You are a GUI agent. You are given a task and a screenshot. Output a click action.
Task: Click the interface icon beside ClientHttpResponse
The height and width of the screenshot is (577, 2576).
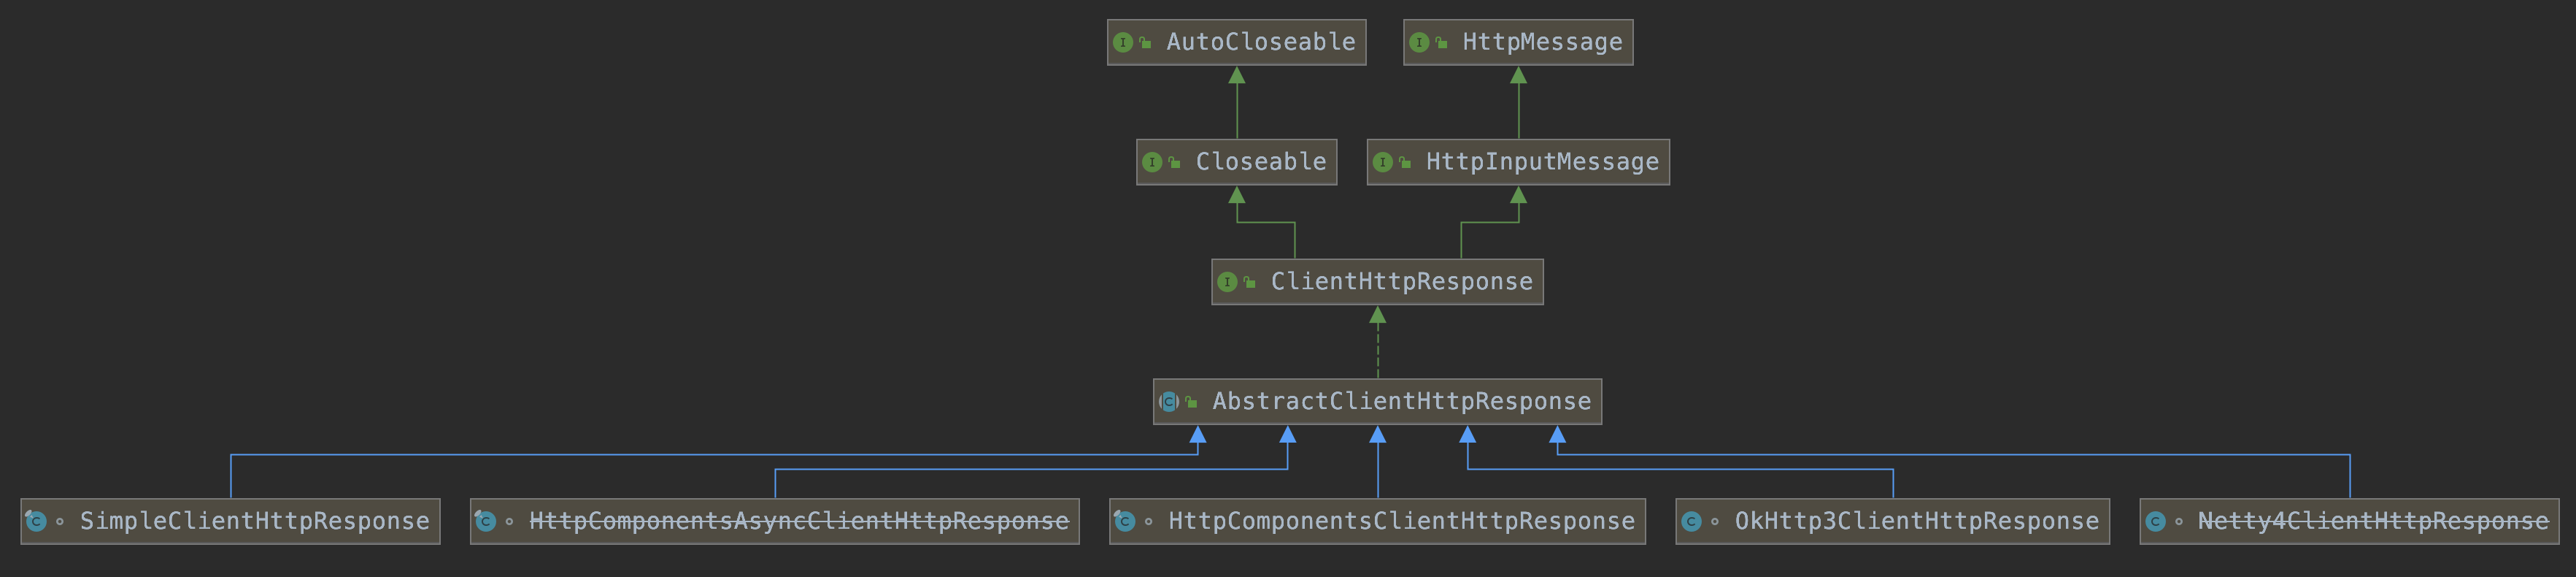[x=1227, y=283]
